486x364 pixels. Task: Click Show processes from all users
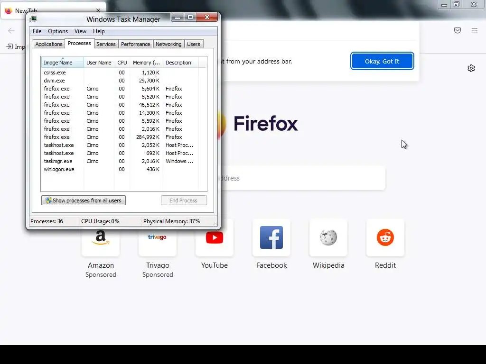pyautogui.click(x=84, y=200)
